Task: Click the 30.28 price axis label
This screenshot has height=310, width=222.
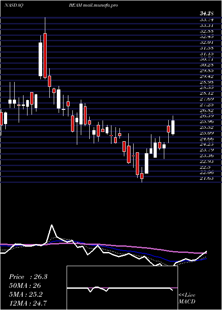Action: coord(206,65)
